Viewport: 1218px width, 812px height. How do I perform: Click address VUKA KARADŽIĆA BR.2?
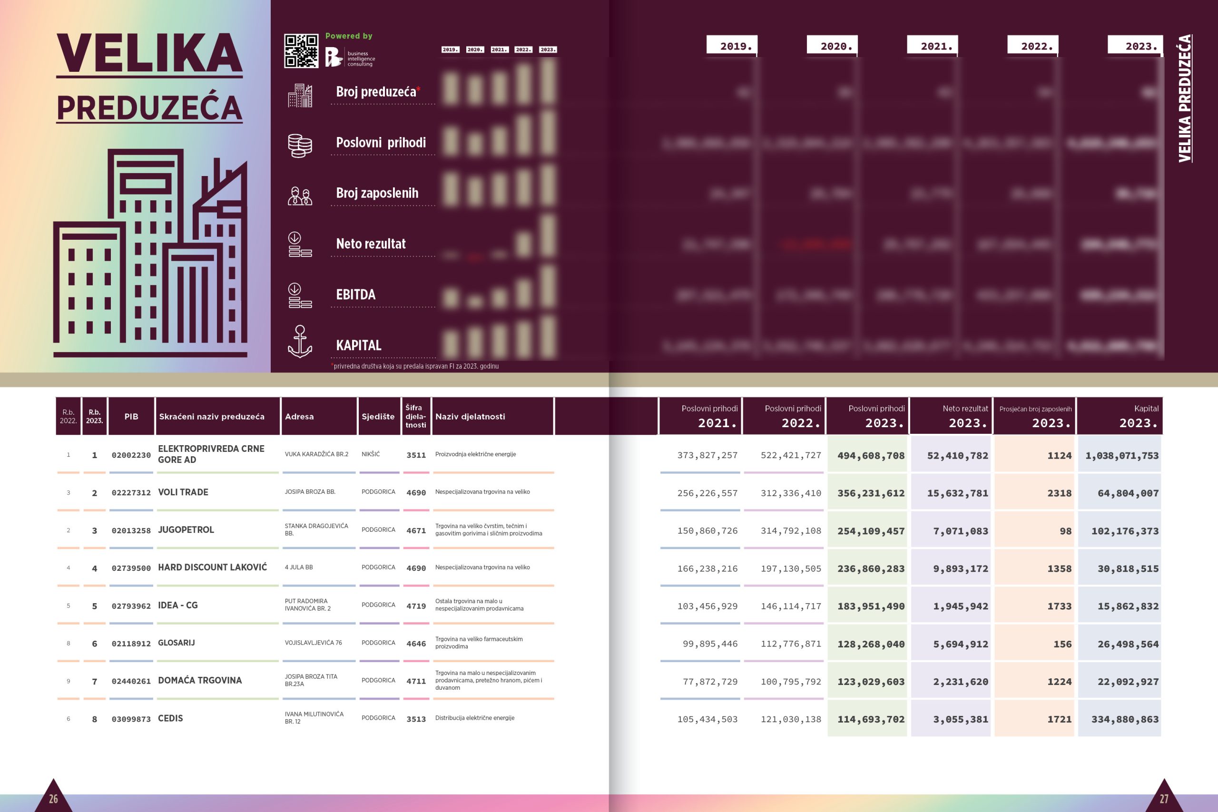[316, 454]
